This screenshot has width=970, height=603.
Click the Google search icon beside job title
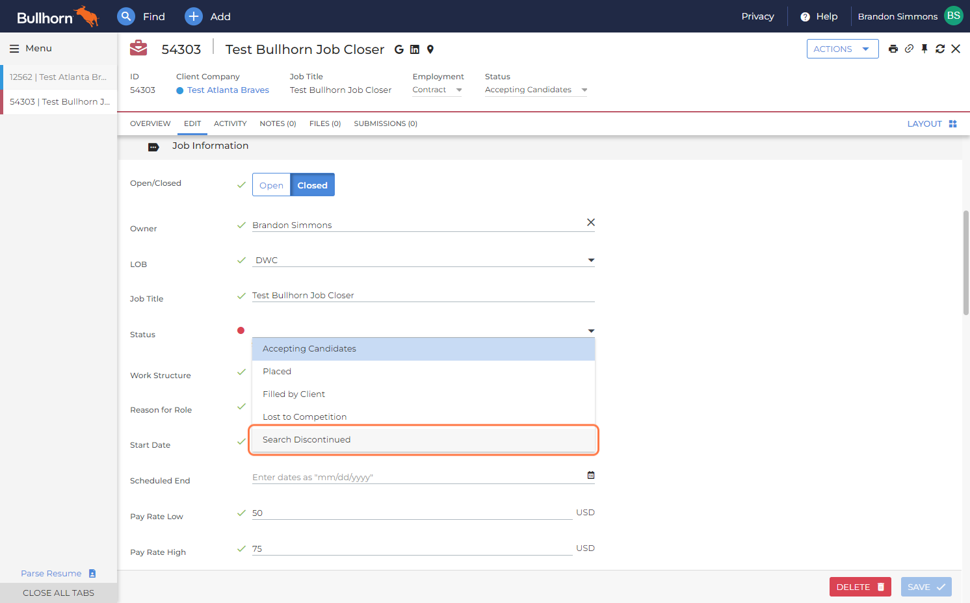click(x=399, y=49)
